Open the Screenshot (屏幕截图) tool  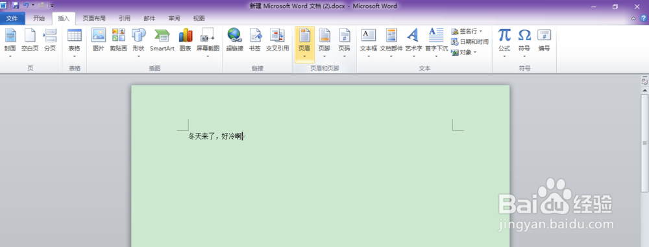208,43
